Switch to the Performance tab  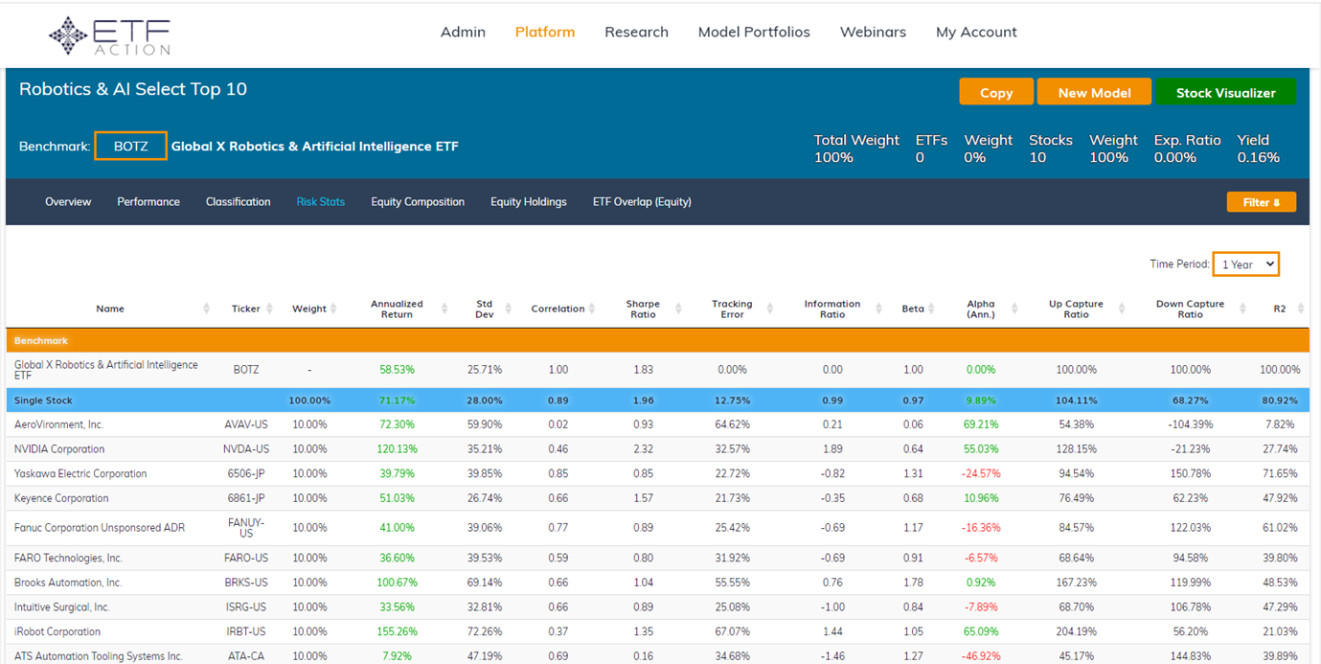point(148,202)
